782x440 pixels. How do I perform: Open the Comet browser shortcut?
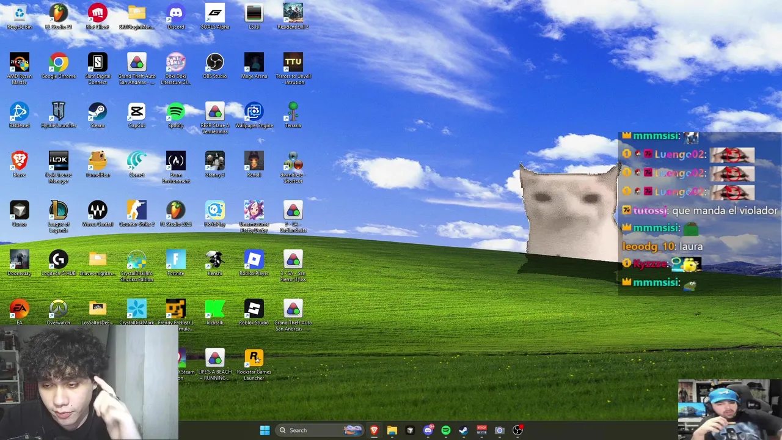tap(137, 165)
